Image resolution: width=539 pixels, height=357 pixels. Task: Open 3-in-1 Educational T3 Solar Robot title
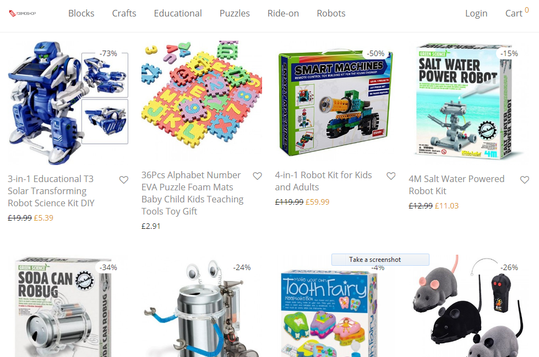coord(51,191)
